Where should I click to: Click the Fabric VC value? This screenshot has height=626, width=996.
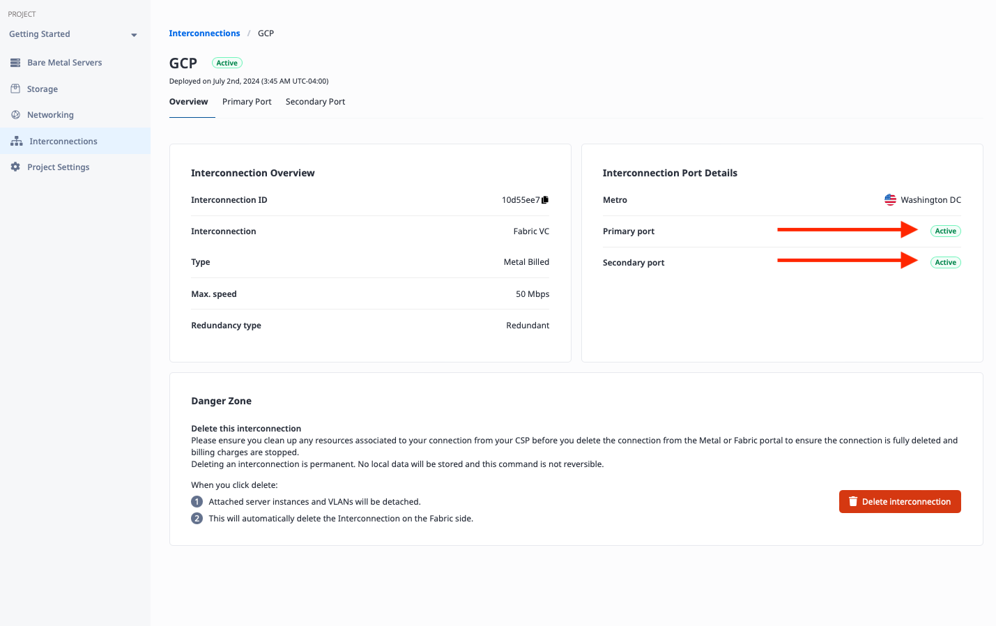pyautogui.click(x=531, y=231)
